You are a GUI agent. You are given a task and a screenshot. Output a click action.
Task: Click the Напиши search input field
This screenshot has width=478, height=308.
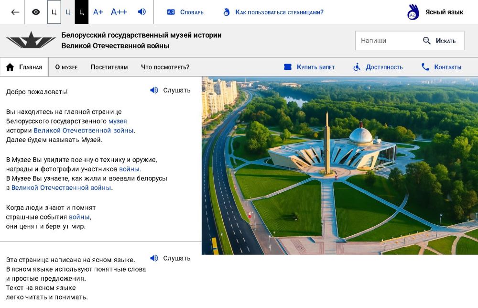click(387, 41)
